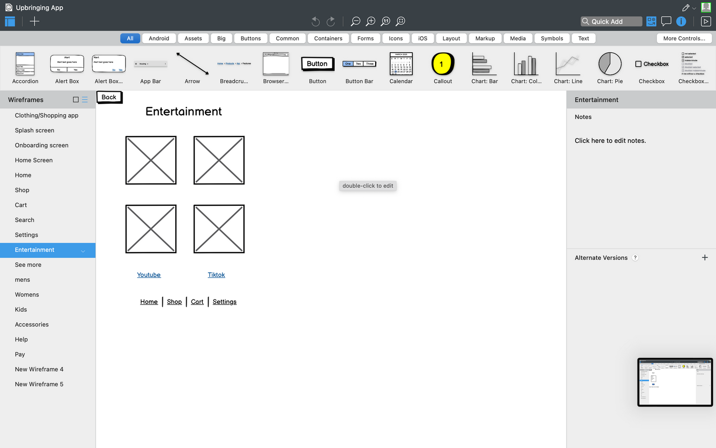Click Settings in the link bar

(224, 302)
